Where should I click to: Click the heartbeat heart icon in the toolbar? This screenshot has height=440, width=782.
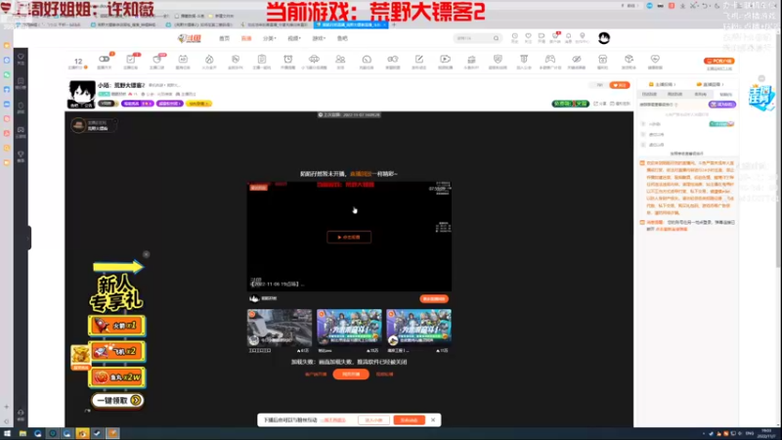[x=655, y=60]
